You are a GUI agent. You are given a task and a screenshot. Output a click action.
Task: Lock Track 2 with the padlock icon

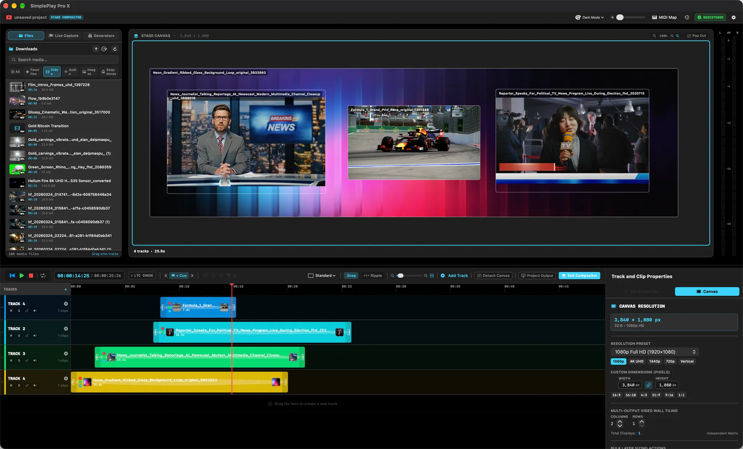click(27, 336)
